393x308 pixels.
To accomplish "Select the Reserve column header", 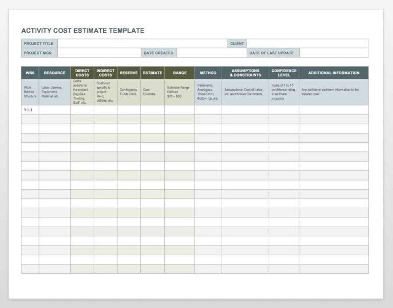I will coord(128,73).
